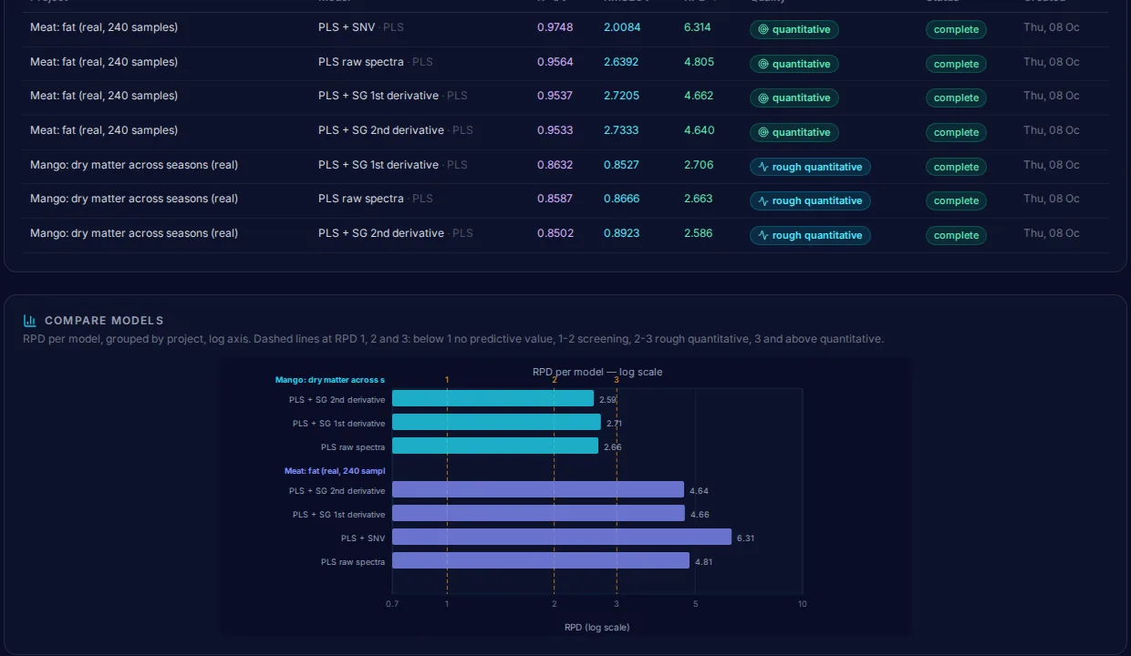Viewport: 1131px width, 656px height.
Task: Click pulse icon in Mango SG 1st derivative row badge
Action: coord(763,167)
